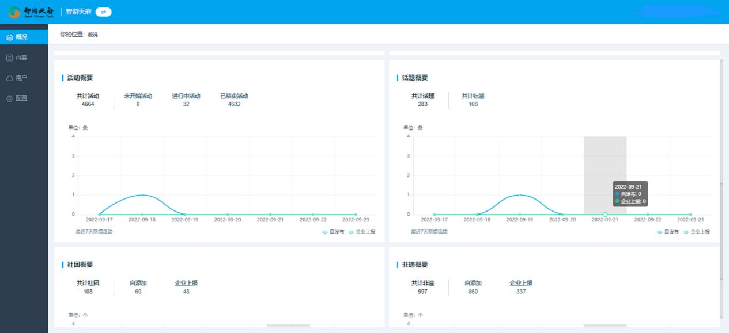Click the 最近7天新增话题 caption

(429, 231)
